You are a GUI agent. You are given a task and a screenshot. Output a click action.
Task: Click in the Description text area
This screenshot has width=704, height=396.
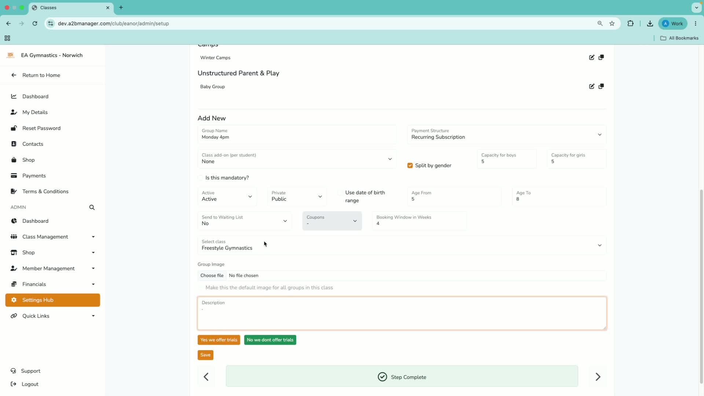point(402,313)
